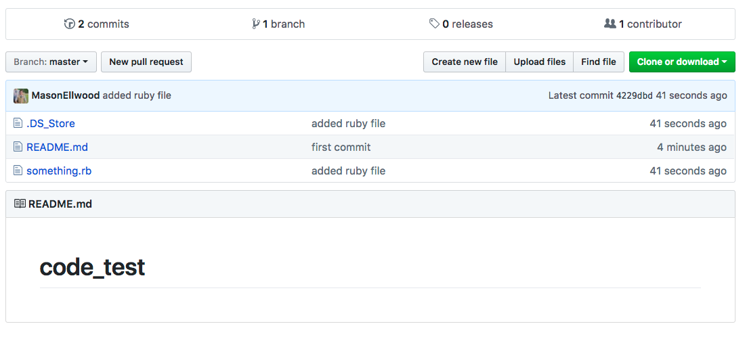Open latest commit hash 4229dbd

[x=635, y=95]
